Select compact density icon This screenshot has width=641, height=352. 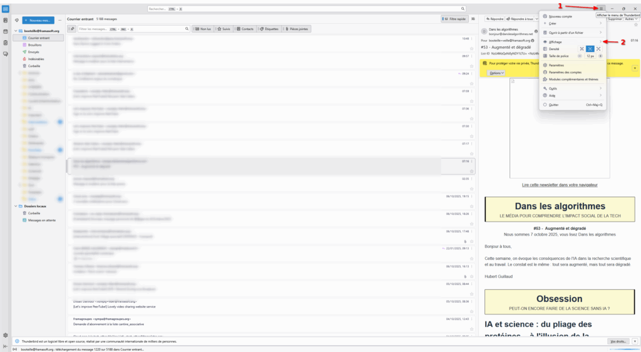[582, 49]
